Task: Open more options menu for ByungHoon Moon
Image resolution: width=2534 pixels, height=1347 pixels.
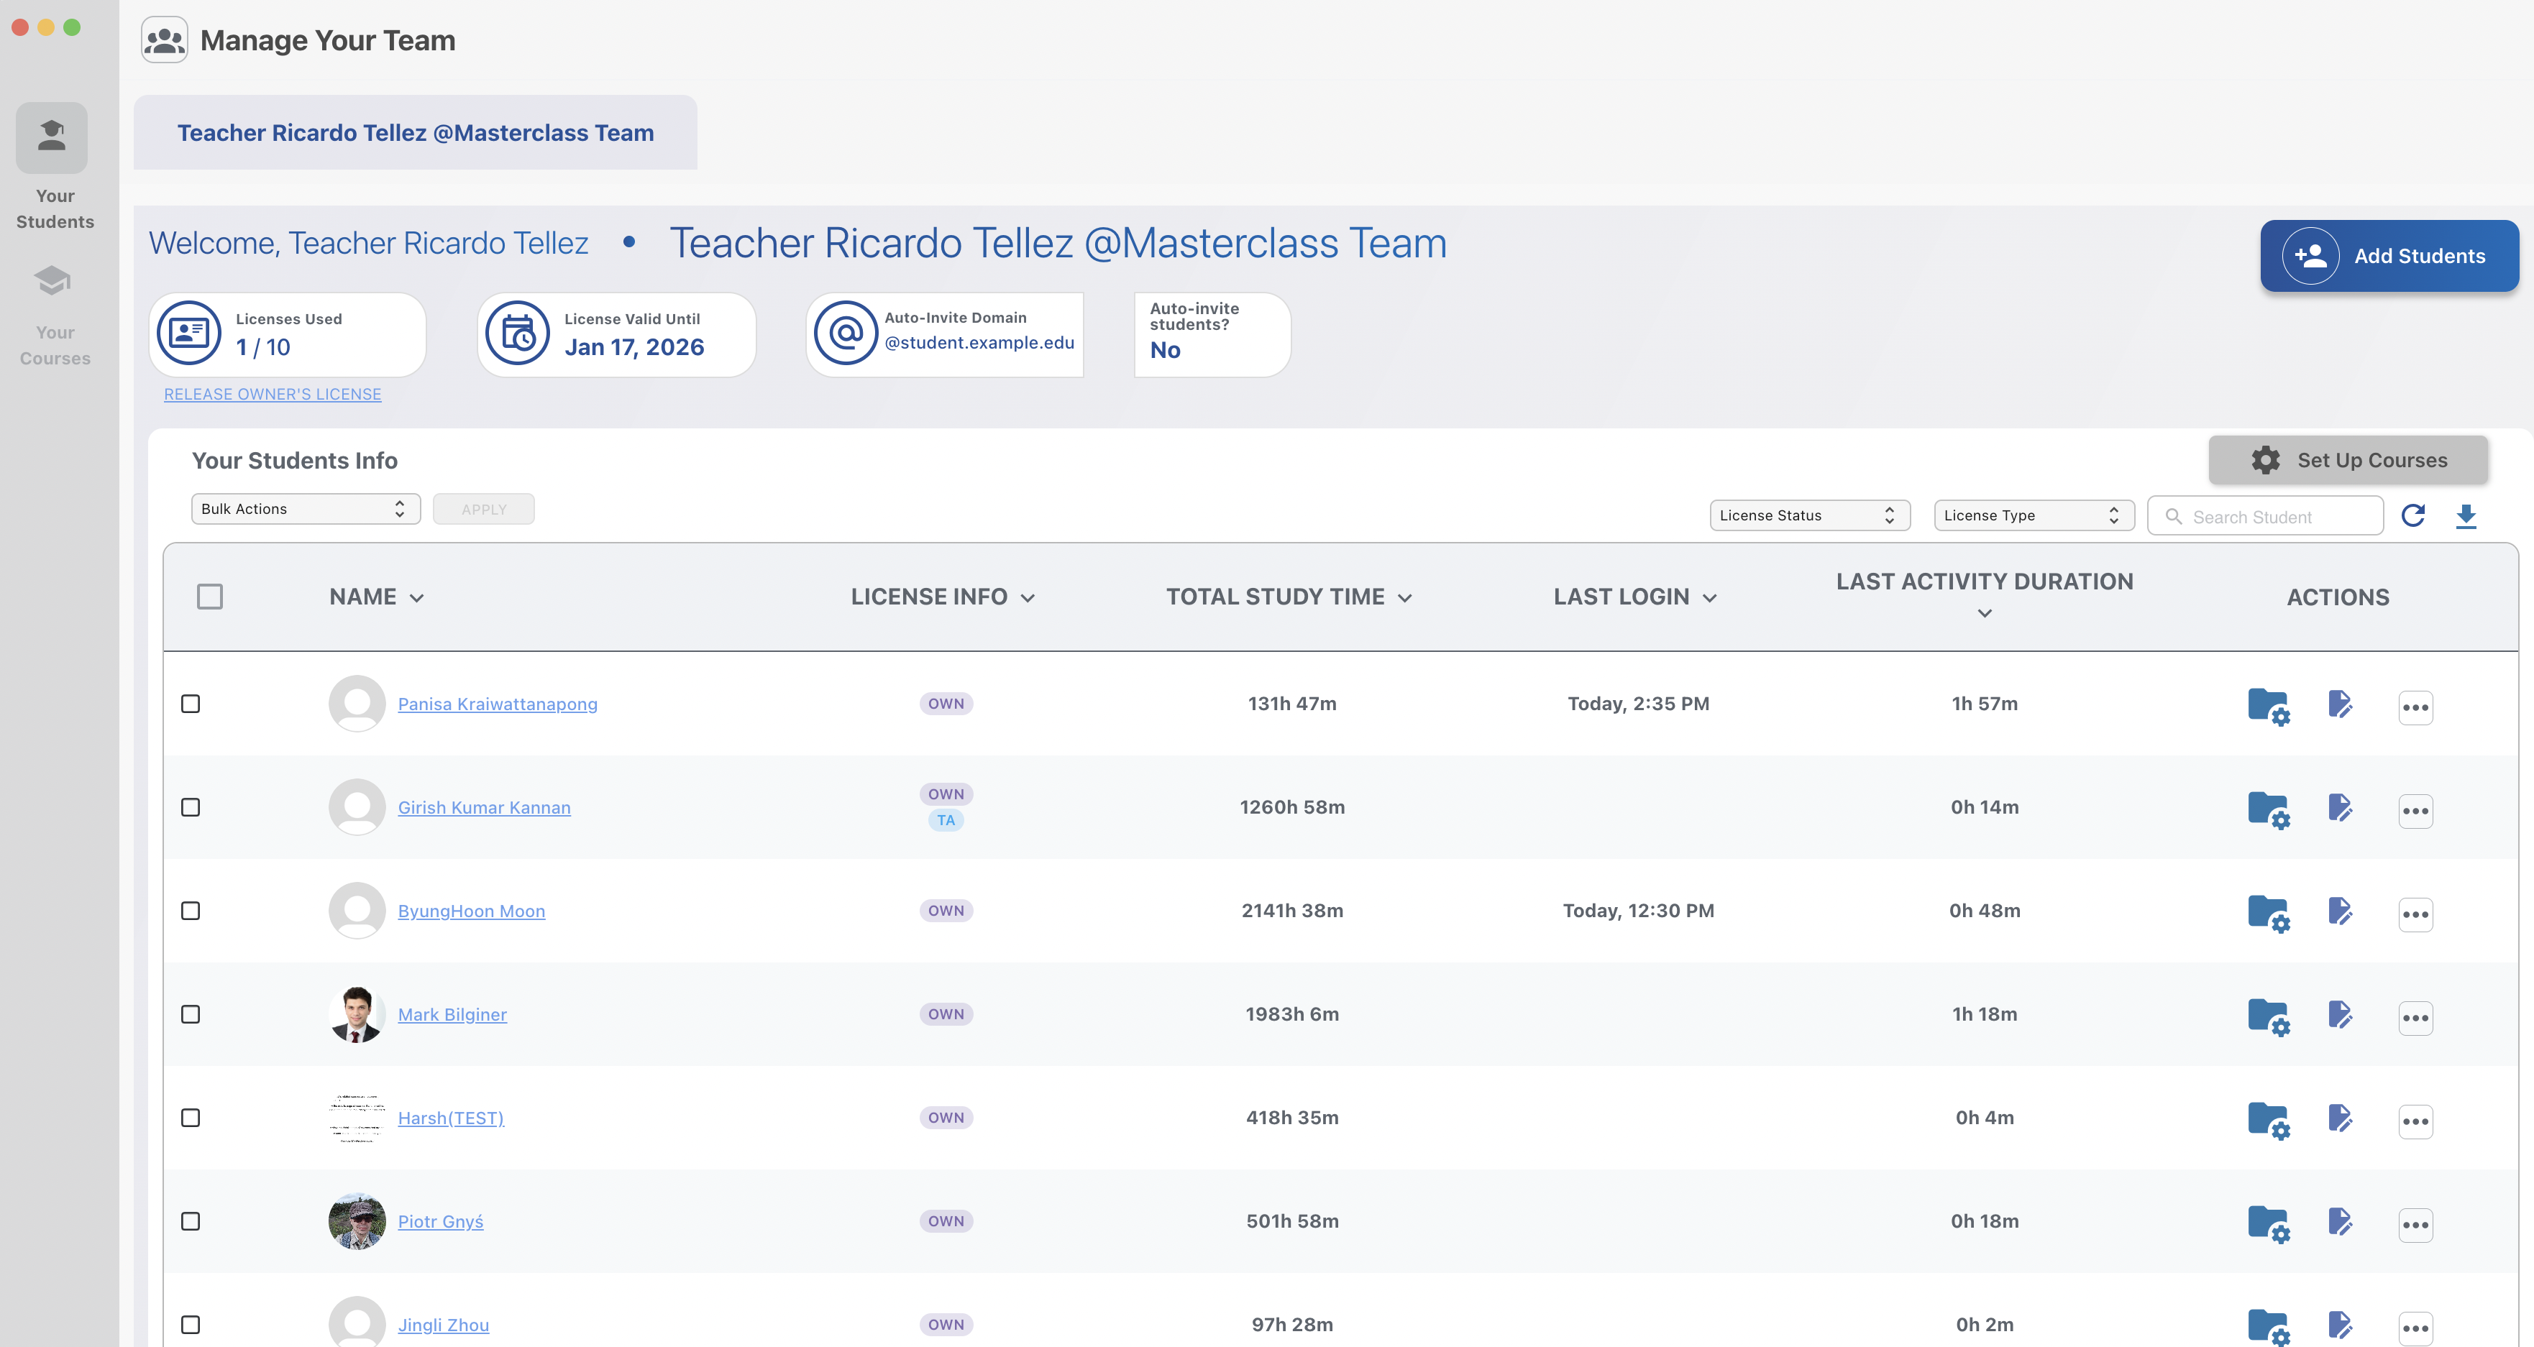Action: [2415, 914]
